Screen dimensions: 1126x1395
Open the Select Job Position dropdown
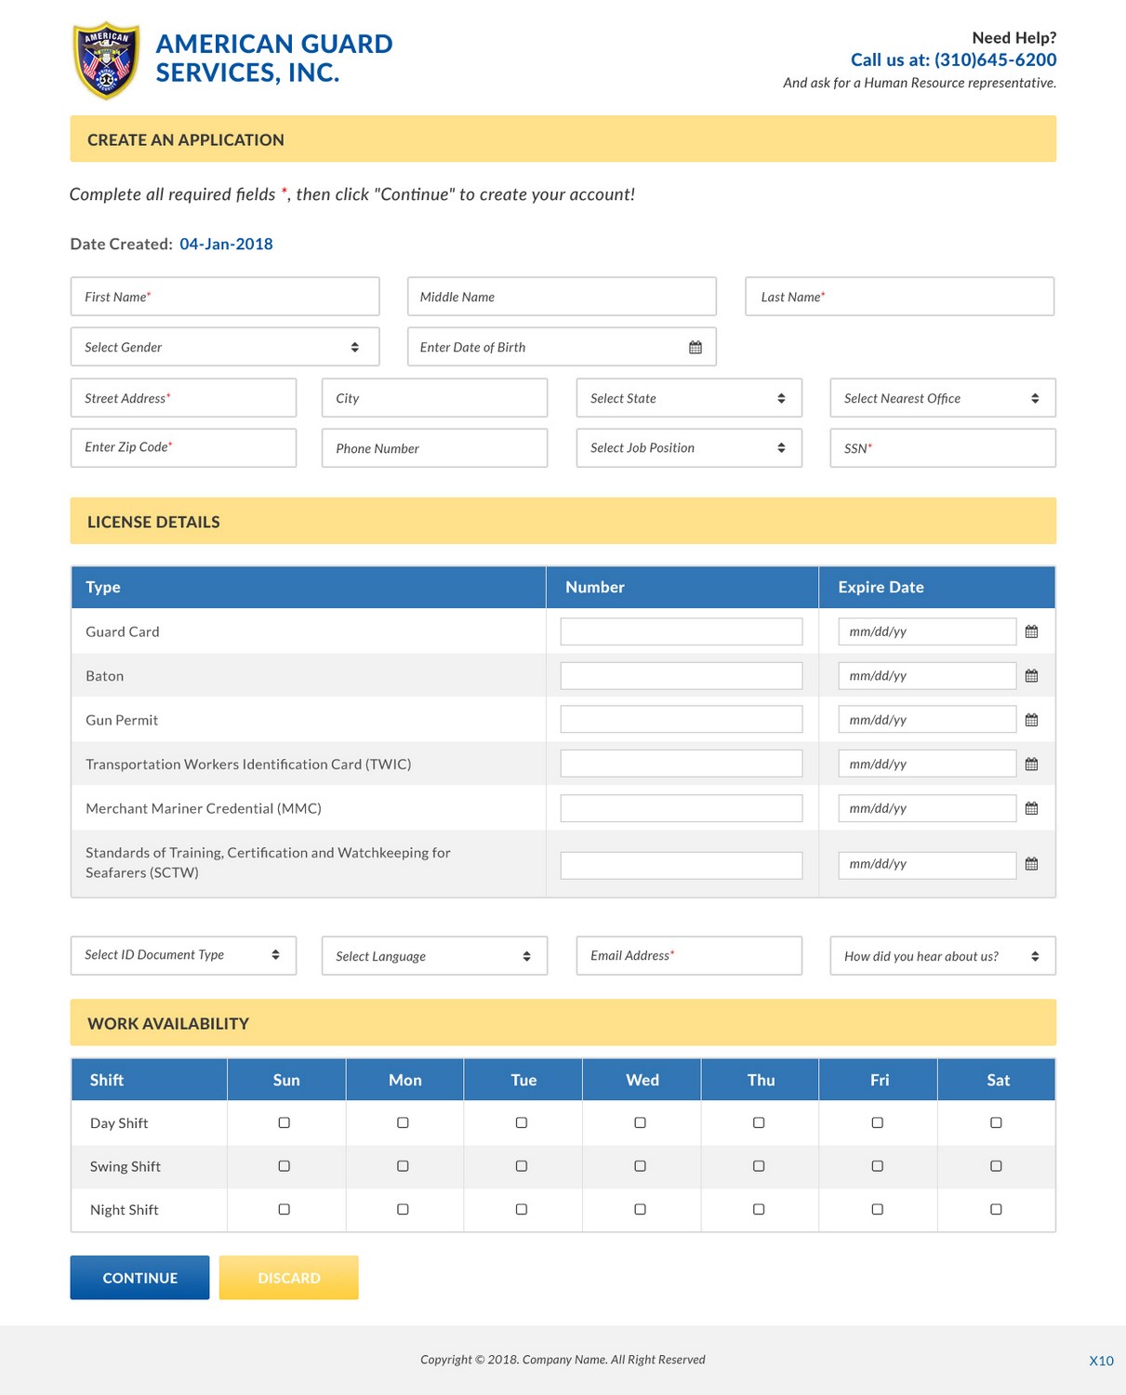(x=688, y=447)
